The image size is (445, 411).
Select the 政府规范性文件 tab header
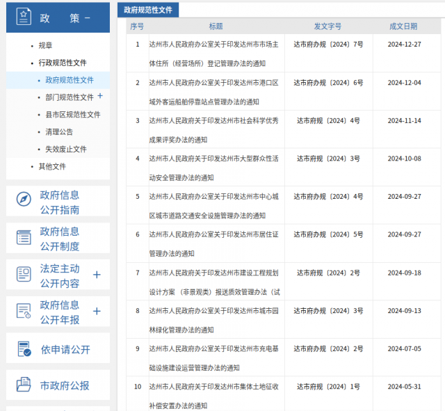147,10
